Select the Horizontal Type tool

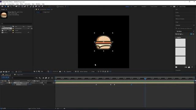click(28, 6)
